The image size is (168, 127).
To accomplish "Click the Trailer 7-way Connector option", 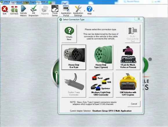I will click(x=74, y=85).
